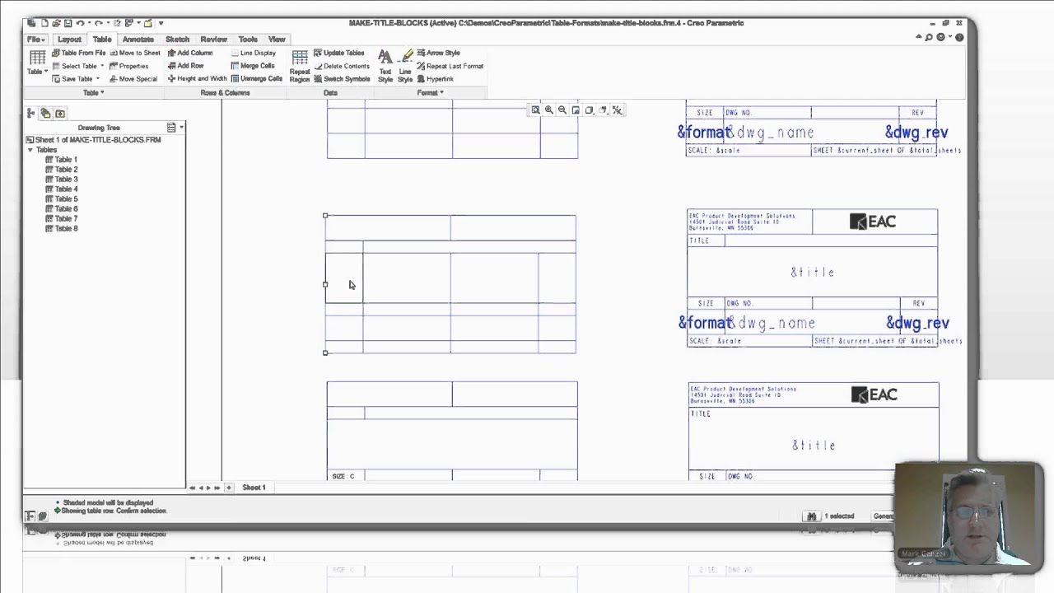Click Delete Contents
The image size is (1054, 593).
click(x=341, y=66)
